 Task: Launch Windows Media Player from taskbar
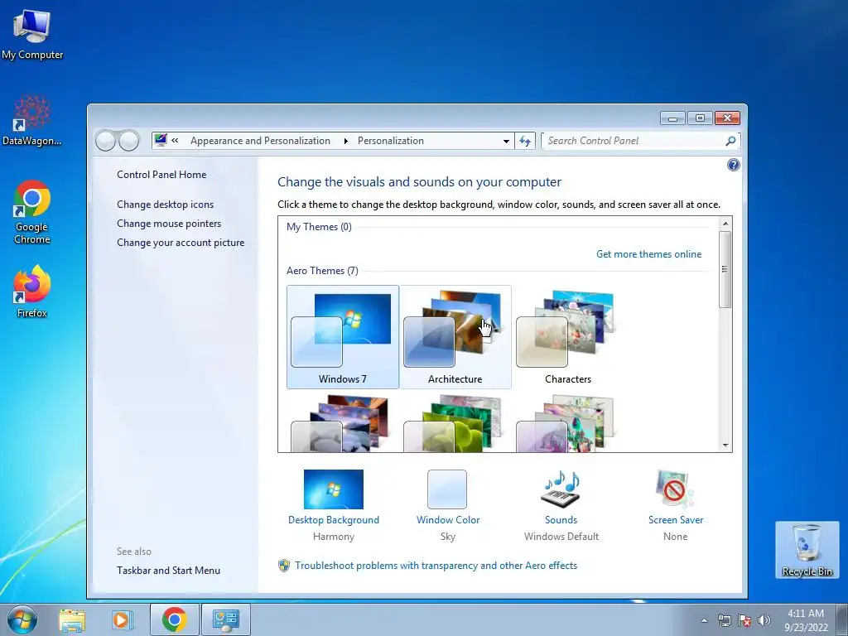123,619
